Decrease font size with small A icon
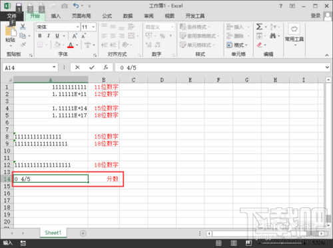The width and height of the screenshot is (333, 248). [x=83, y=36]
